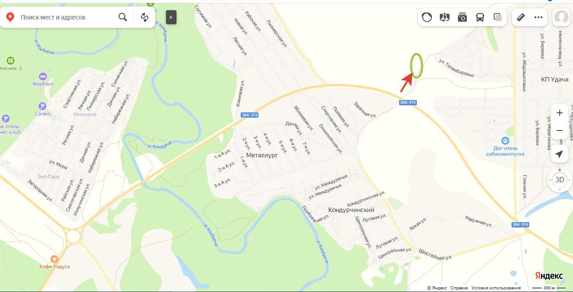
Task: Expand the collapsed side panel arrow
Action: pos(171,17)
